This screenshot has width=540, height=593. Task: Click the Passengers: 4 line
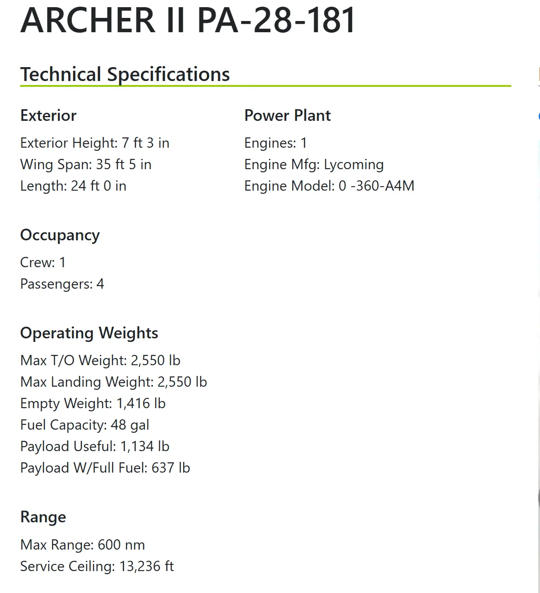click(x=62, y=284)
